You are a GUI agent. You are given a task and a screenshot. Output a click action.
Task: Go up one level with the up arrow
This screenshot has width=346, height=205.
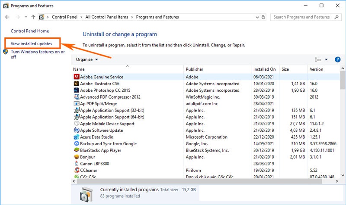tap(33, 17)
